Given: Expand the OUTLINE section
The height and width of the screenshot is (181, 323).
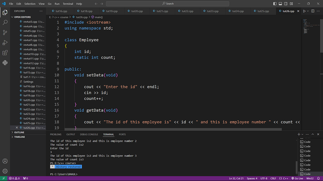Looking at the screenshot, I should coord(20,132).
